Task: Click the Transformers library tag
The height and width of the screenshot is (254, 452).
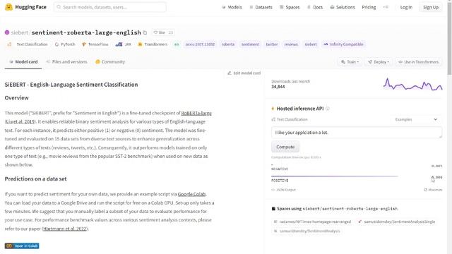Action: (153, 44)
